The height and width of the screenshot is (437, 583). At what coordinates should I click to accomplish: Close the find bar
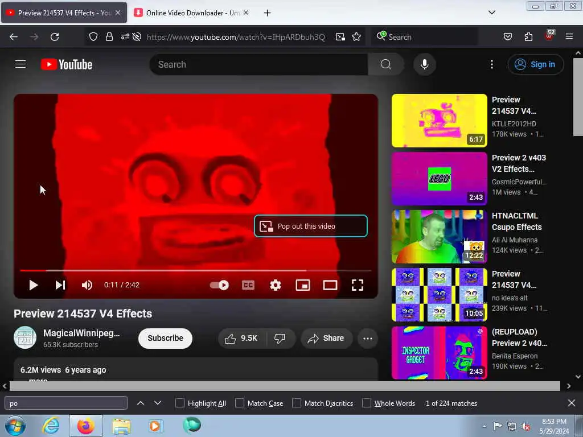572,403
